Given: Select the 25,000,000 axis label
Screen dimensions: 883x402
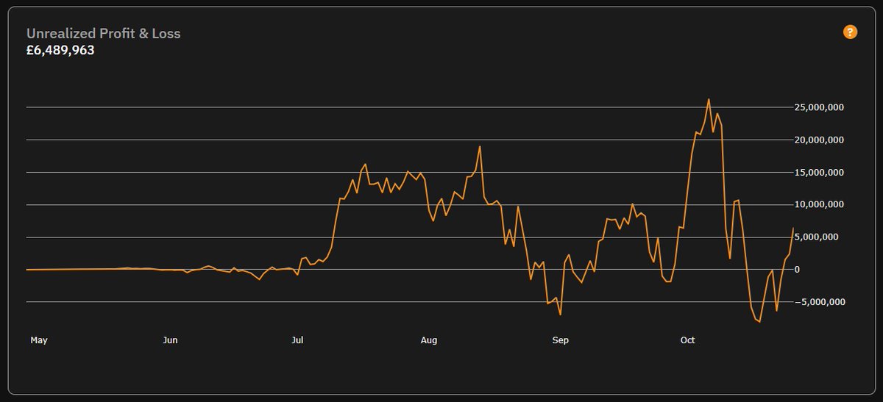Looking at the screenshot, I should 819,108.
